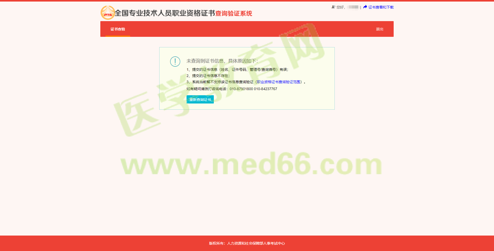Click the person silhouette icon in top bar
494x251 pixels.
[333, 7]
